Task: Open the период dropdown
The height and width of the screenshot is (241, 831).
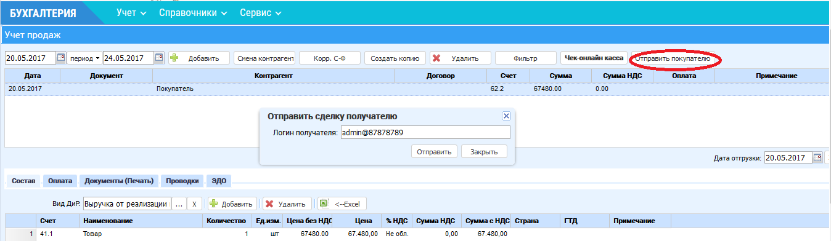Action: pyautogui.click(x=84, y=58)
